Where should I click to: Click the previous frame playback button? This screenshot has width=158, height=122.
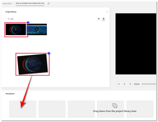119,84
